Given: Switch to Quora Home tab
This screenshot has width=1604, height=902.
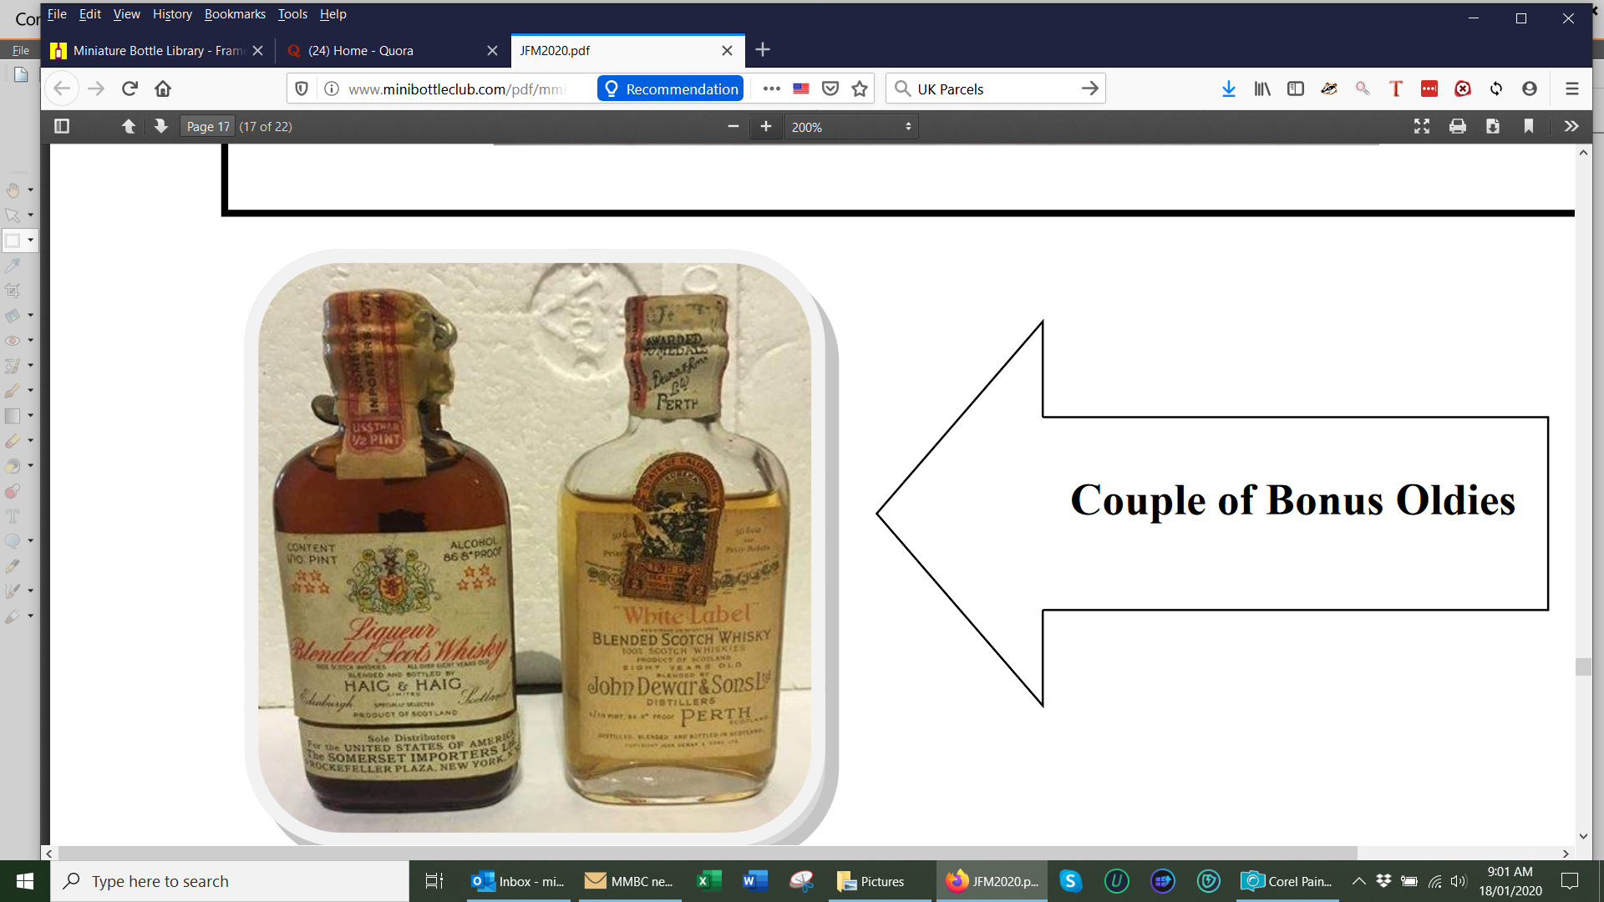Looking at the screenshot, I should (x=393, y=50).
